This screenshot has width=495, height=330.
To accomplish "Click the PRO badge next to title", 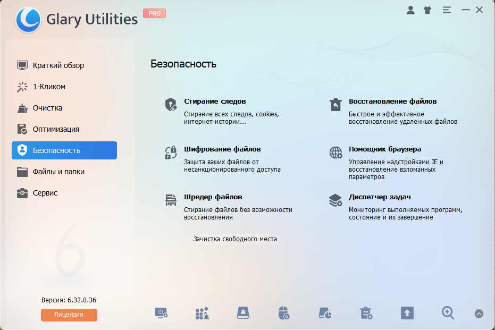I will (155, 13).
